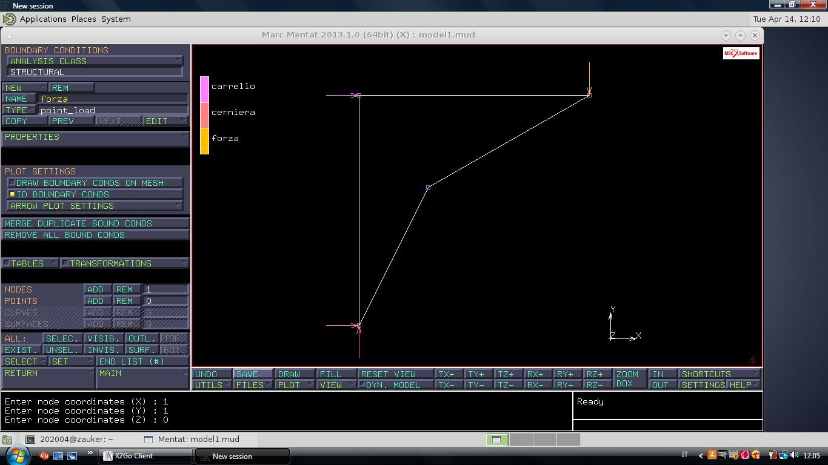828x465 pixels.
Task: Click RETURN button
Action: coord(48,378)
